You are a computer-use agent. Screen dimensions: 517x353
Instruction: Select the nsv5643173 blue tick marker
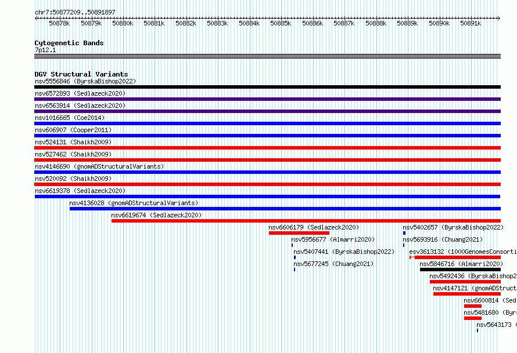(x=477, y=330)
